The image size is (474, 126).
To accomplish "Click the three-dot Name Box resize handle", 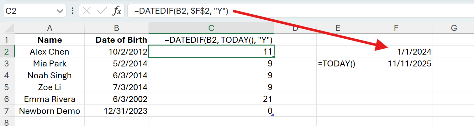I will pyautogui.click(x=73, y=11).
